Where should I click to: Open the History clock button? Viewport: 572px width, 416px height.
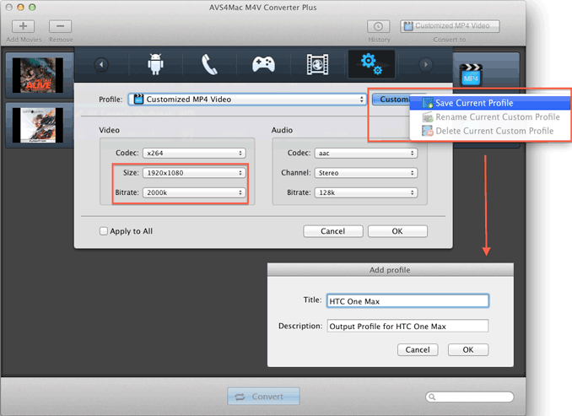coord(378,26)
